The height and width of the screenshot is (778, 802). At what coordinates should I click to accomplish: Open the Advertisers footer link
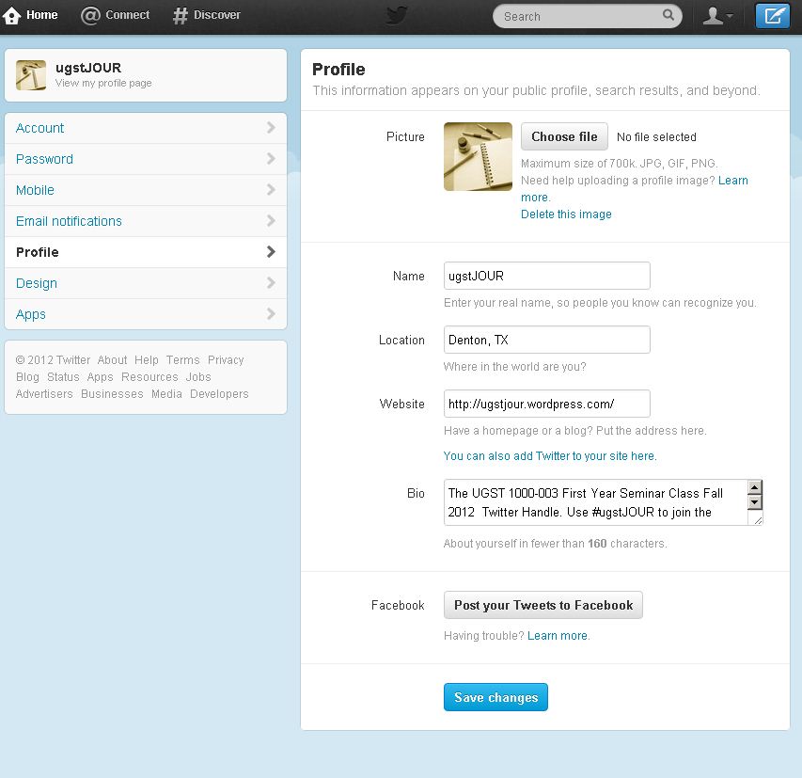[x=44, y=393]
